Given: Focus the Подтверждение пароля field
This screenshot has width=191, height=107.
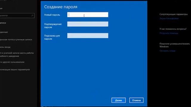Looking at the screenshot, I should pos(87,24).
